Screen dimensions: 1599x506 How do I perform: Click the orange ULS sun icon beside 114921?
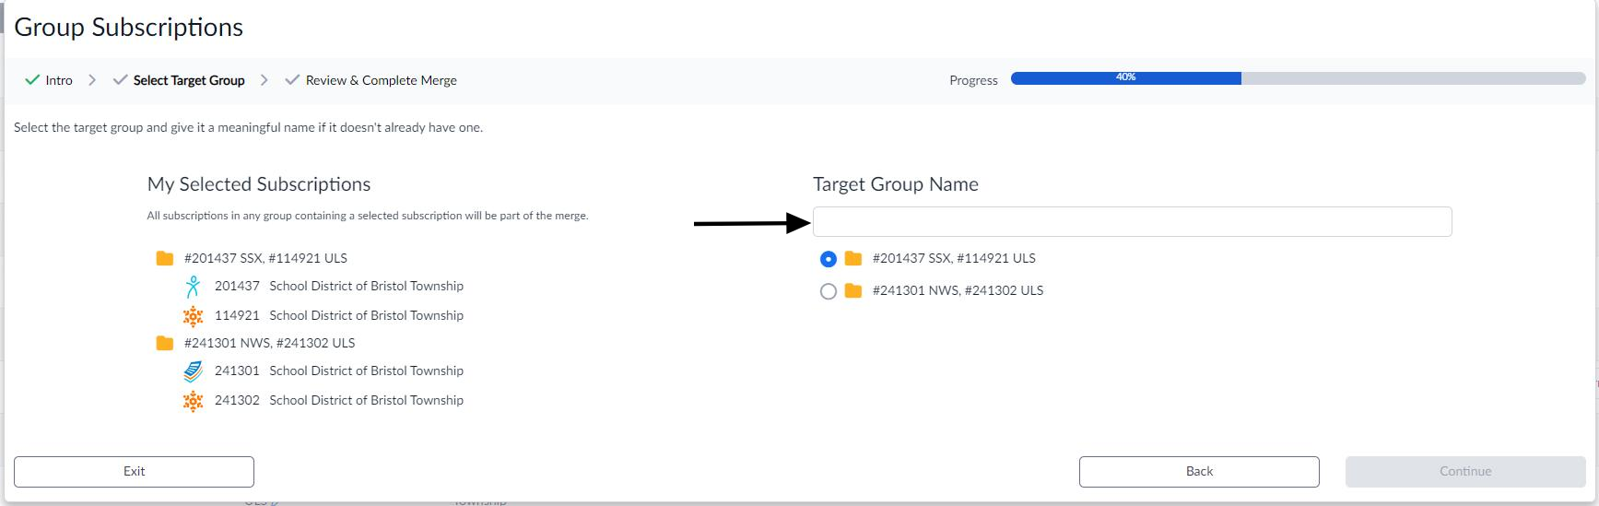point(193,316)
